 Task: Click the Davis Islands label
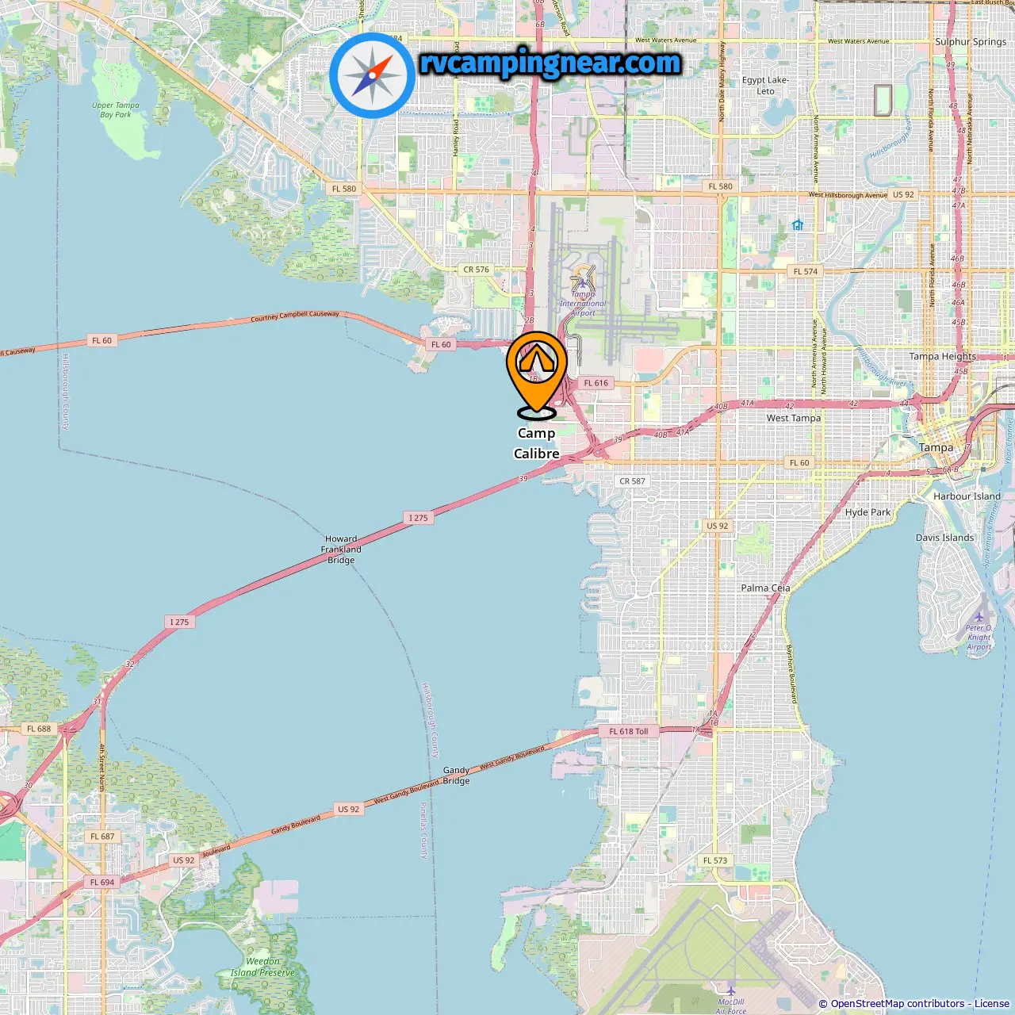[944, 538]
